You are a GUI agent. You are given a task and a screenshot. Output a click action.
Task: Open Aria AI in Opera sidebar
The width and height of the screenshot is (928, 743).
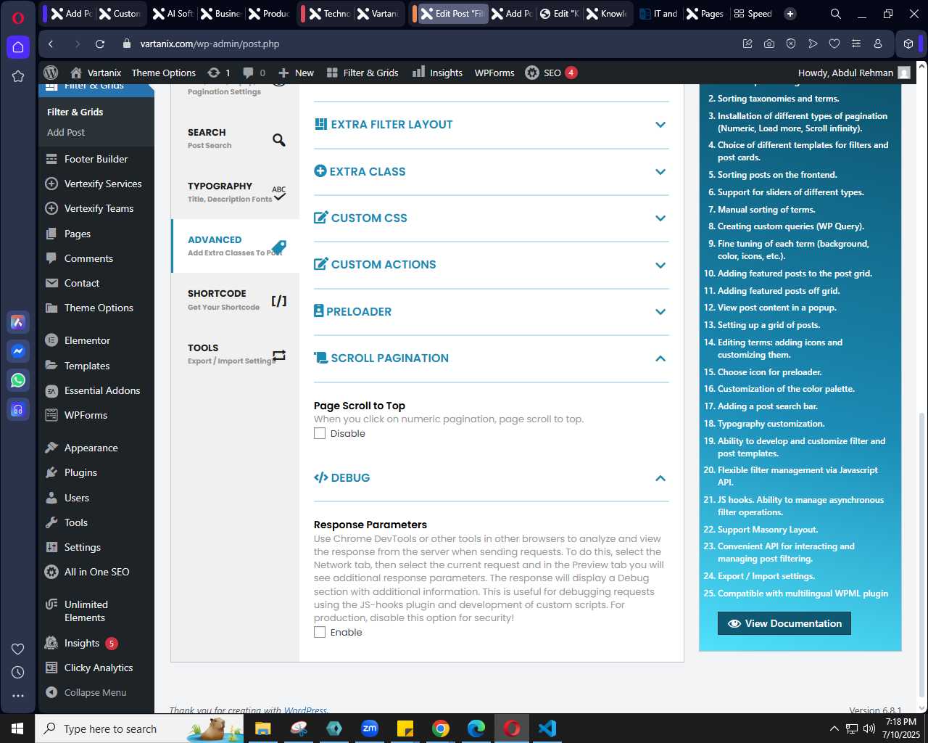coord(18,322)
